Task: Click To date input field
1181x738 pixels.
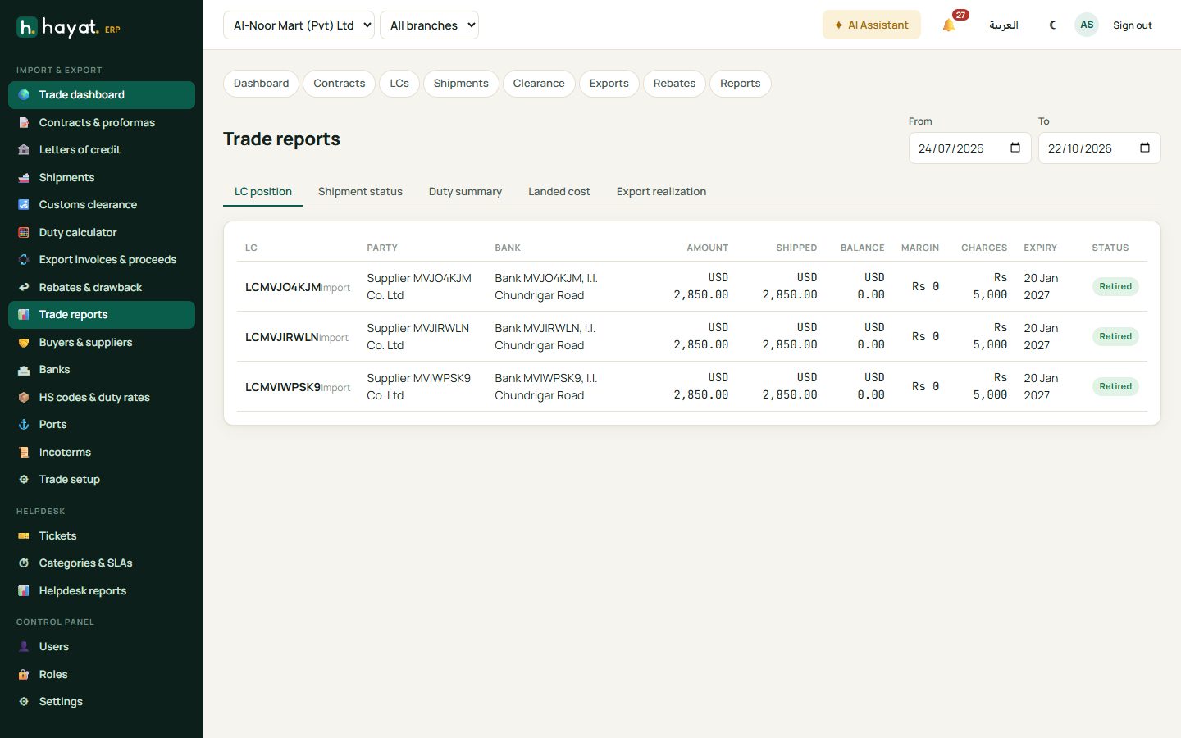Action: (x=1099, y=148)
